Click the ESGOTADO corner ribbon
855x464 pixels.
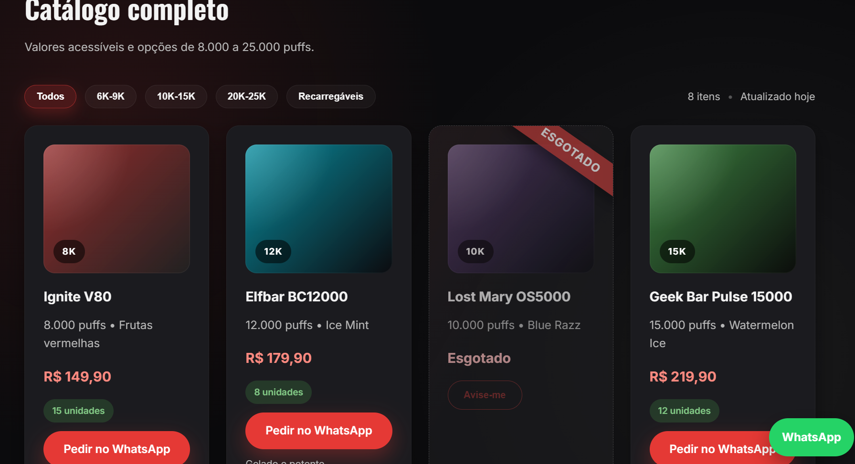point(570,150)
